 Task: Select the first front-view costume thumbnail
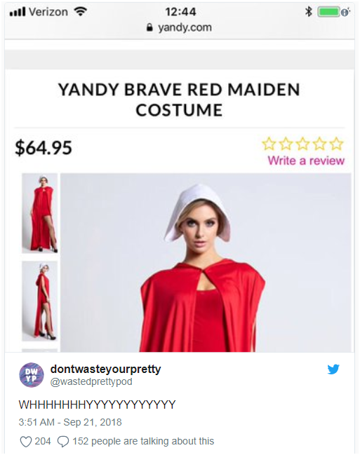pyautogui.click(x=40, y=213)
